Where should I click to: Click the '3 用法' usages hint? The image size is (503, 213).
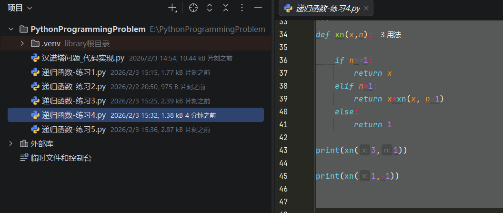(x=391, y=35)
